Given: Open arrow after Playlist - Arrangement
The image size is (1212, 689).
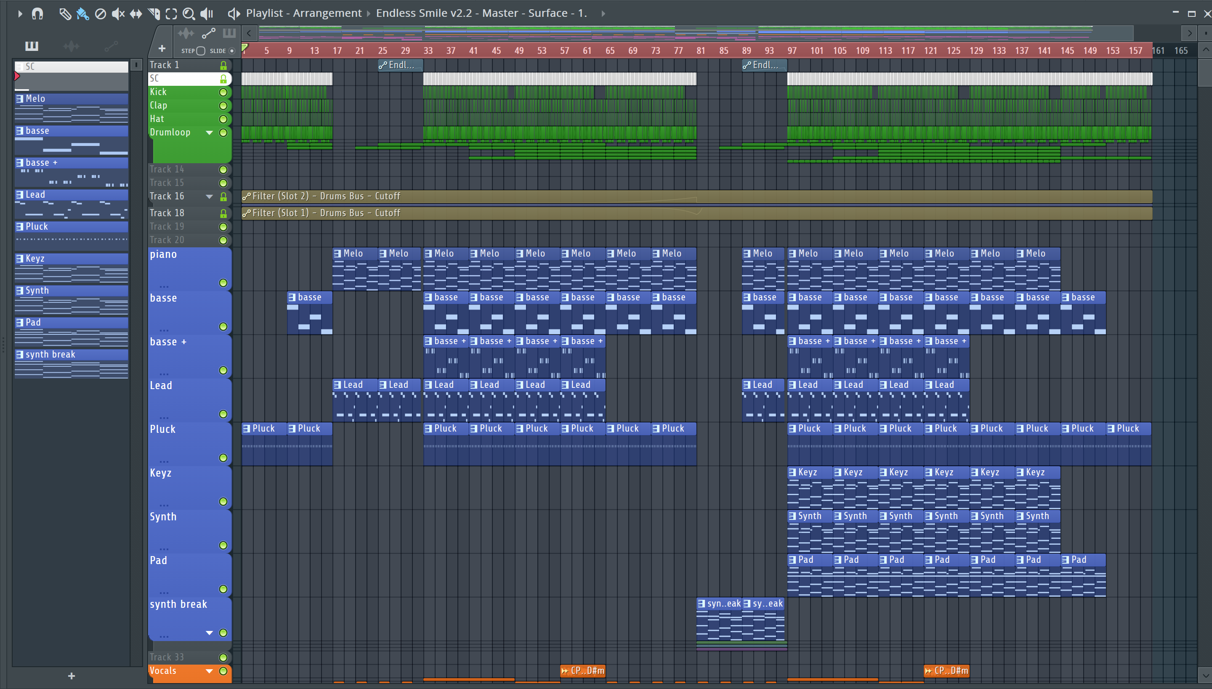Looking at the screenshot, I should pos(369,14).
